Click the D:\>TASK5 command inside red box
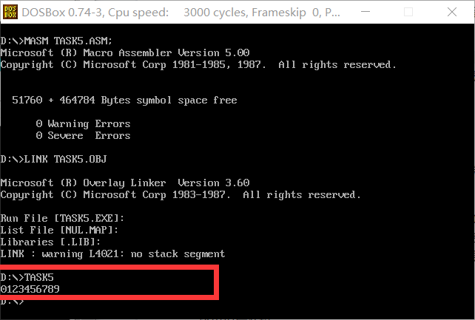This screenshot has width=475, height=320. click(27, 277)
